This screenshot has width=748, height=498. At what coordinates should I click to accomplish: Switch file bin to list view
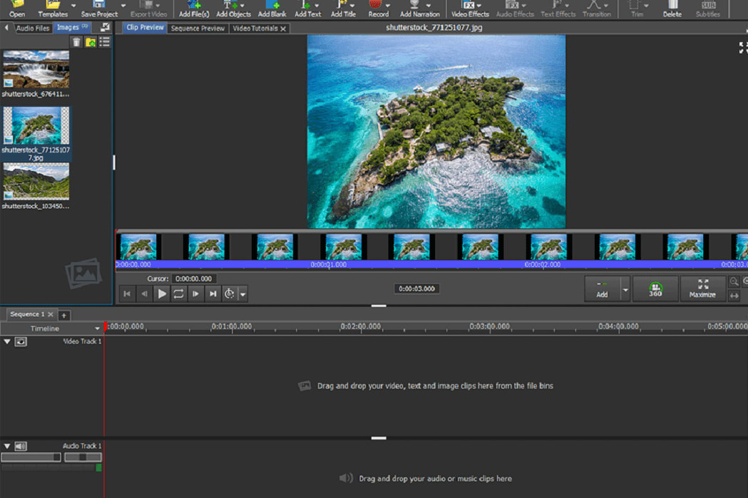click(105, 43)
